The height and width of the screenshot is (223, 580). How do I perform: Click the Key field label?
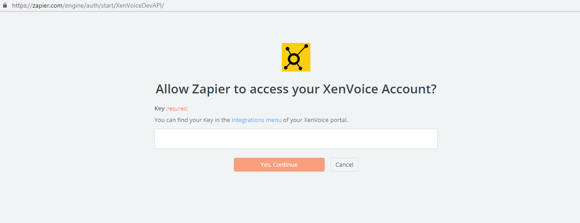159,109
